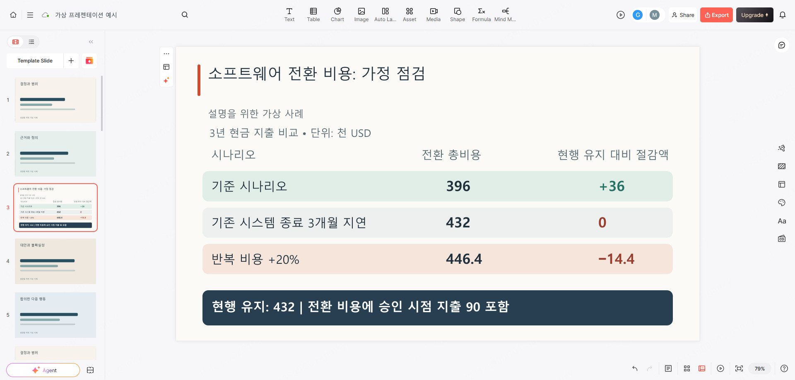This screenshot has height=380, width=795.
Task: Start slideshow with top play button
Action: click(620, 15)
